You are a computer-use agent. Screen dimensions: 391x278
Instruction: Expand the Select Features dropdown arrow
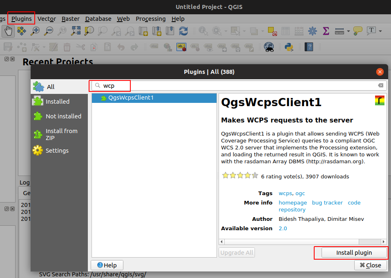click(x=244, y=31)
